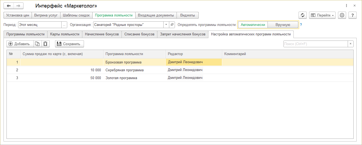
Task: Delete row using the trash icon
Action: tap(45, 44)
